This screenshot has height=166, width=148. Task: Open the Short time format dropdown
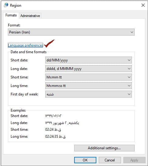pyautogui.click(x=88, y=77)
